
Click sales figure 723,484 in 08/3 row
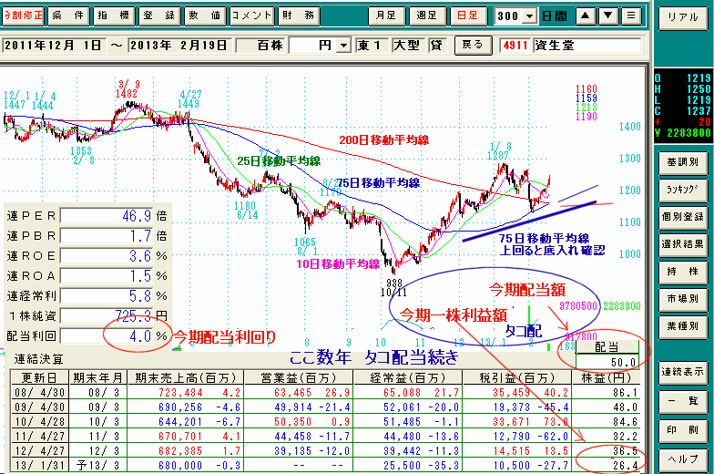[x=180, y=392]
